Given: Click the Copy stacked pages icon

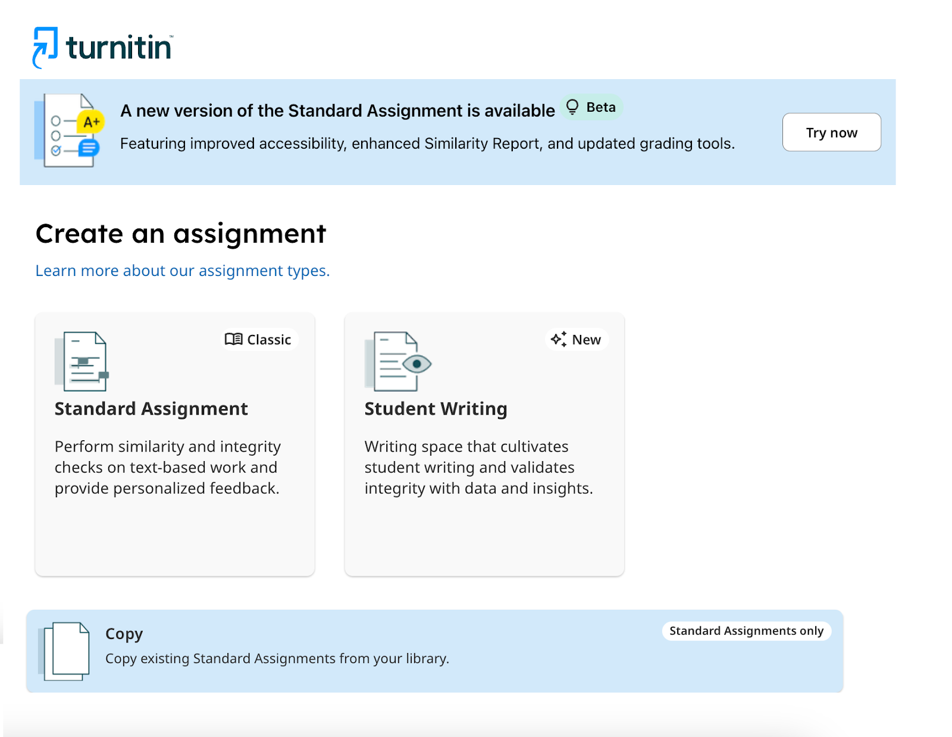Looking at the screenshot, I should click(x=65, y=651).
